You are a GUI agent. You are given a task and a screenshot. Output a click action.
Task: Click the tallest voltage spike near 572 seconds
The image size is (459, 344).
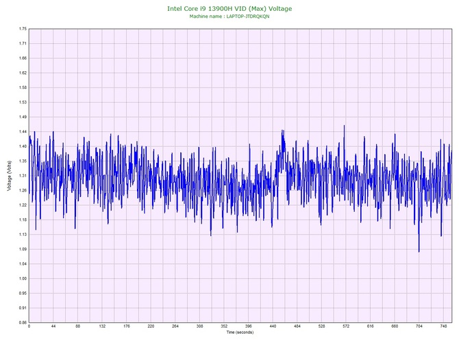(344, 127)
